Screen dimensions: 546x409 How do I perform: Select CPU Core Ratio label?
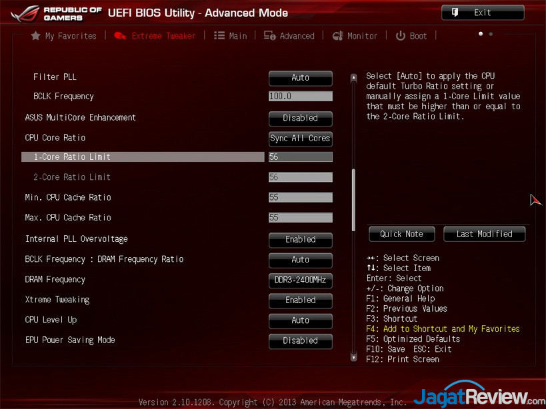[x=55, y=138]
